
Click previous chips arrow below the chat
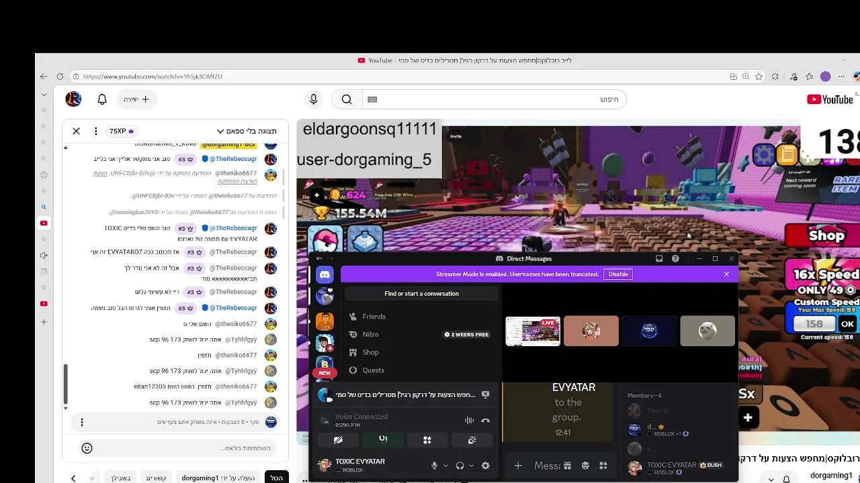[73, 478]
